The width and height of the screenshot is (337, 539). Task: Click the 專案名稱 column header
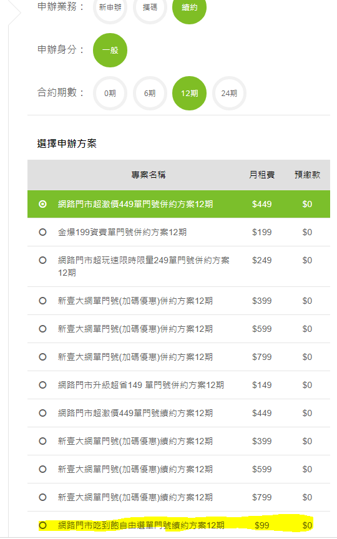(148, 175)
